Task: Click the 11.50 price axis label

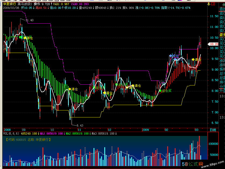Action: pyautogui.click(x=214, y=16)
